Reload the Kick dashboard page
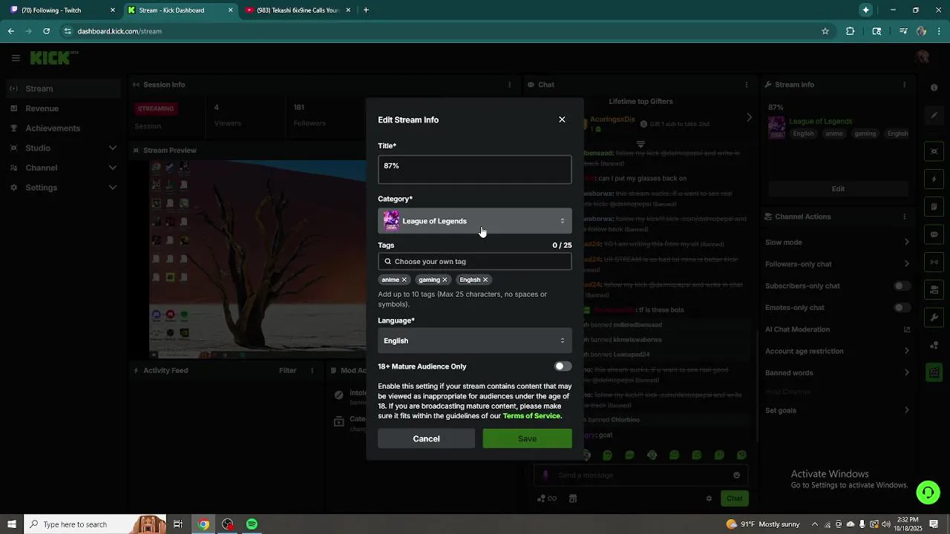The height and width of the screenshot is (534, 950). pos(46,31)
